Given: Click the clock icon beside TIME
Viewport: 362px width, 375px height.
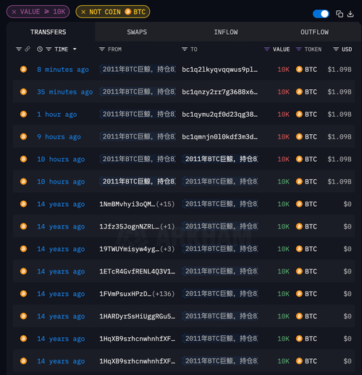Looking at the screenshot, I should pos(40,49).
